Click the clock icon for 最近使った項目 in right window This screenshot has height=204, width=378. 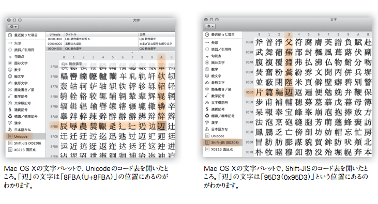pyautogui.click(x=207, y=35)
